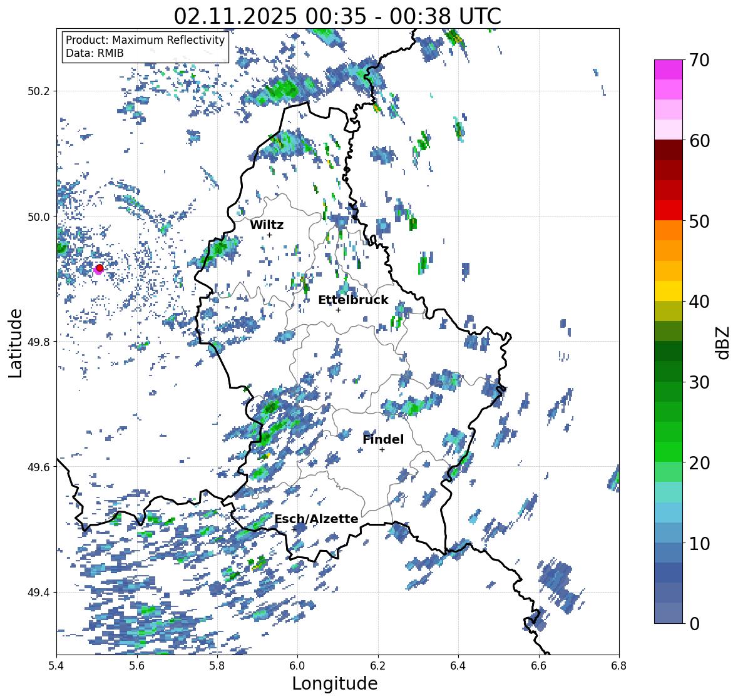The width and height of the screenshot is (738, 699).
Task: Click the 50 tick label on the colorbar
Action: tap(699, 221)
